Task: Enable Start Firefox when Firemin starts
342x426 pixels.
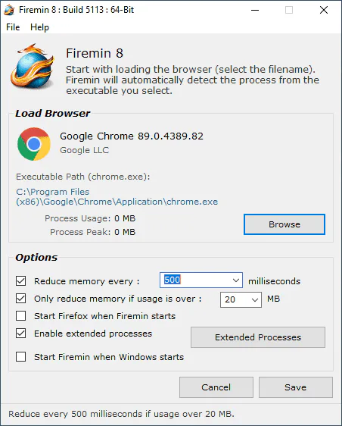Action: [21, 315]
